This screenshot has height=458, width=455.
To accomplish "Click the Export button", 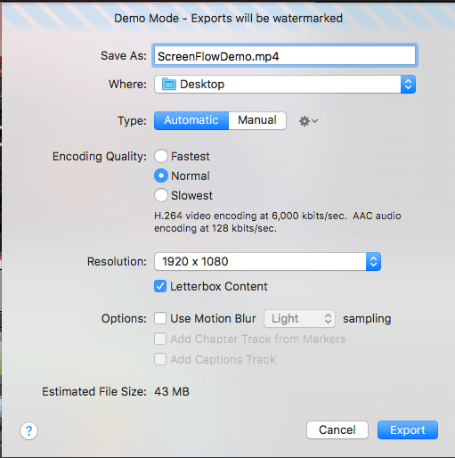I will [x=408, y=429].
